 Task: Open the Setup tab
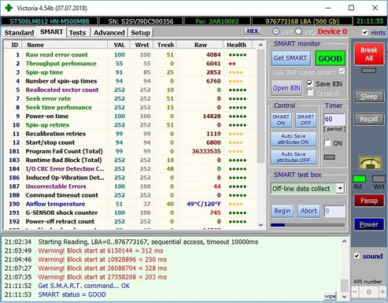point(140,33)
